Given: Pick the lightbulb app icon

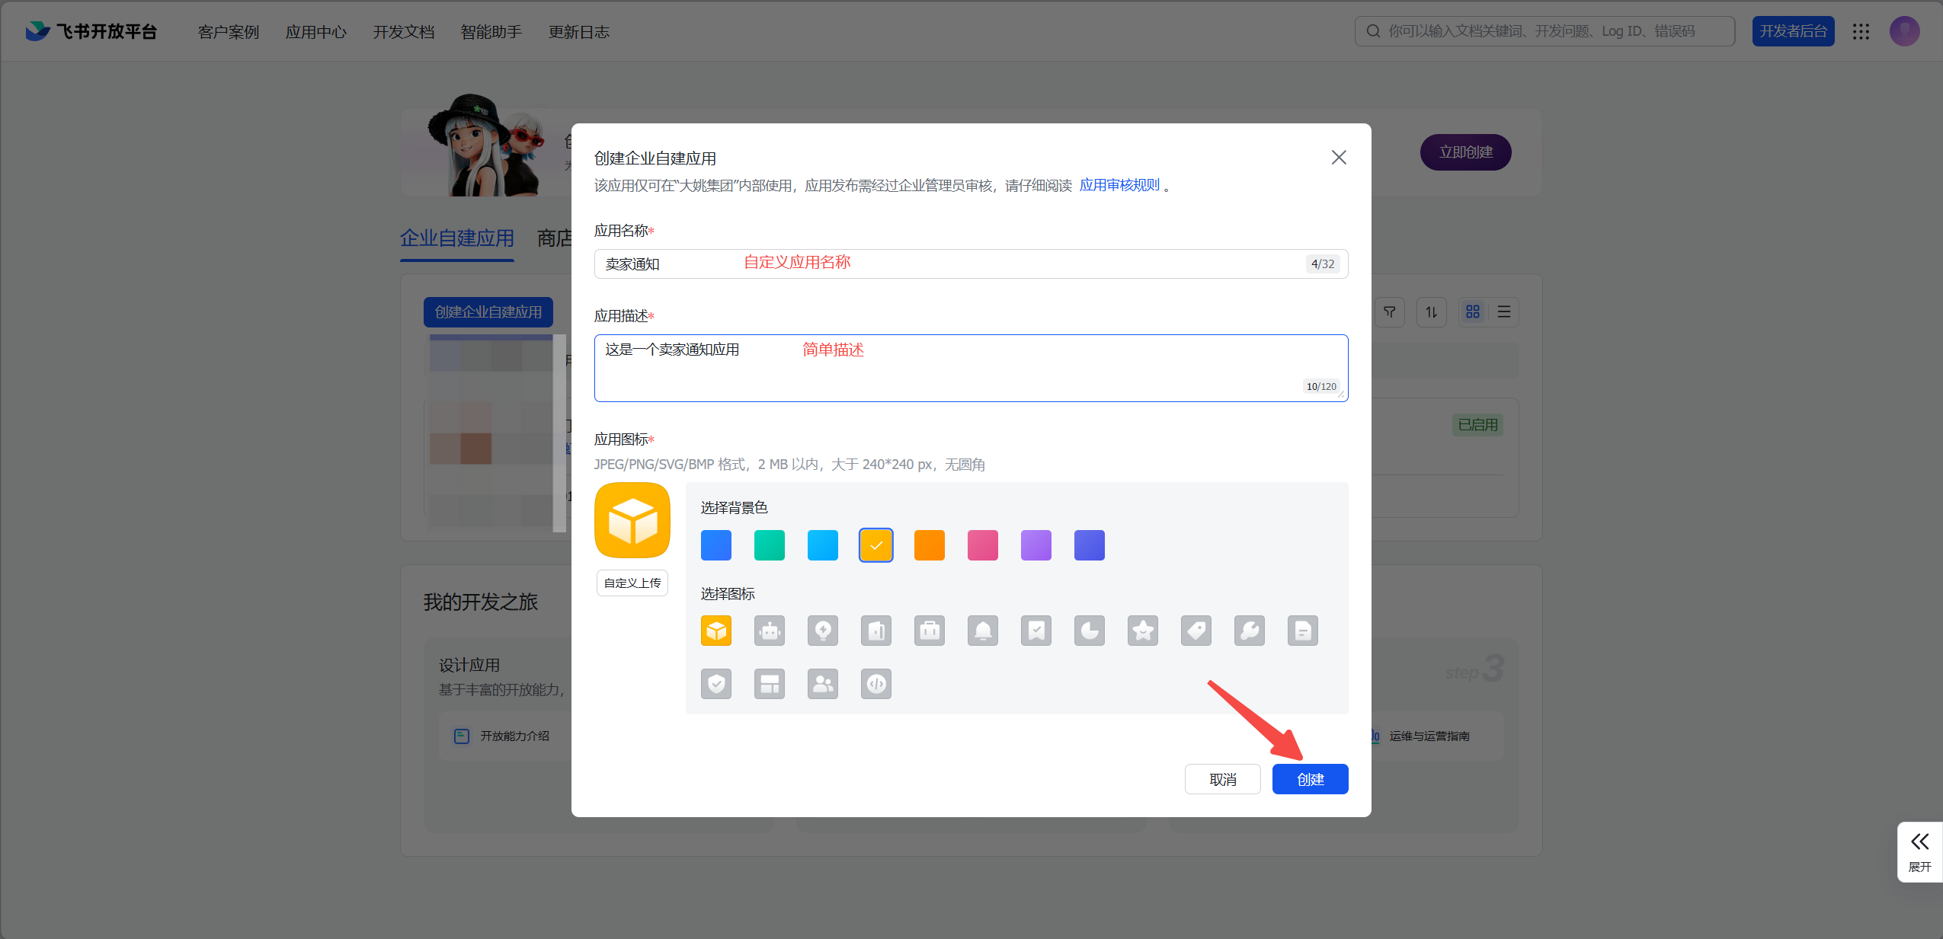Looking at the screenshot, I should point(823,631).
